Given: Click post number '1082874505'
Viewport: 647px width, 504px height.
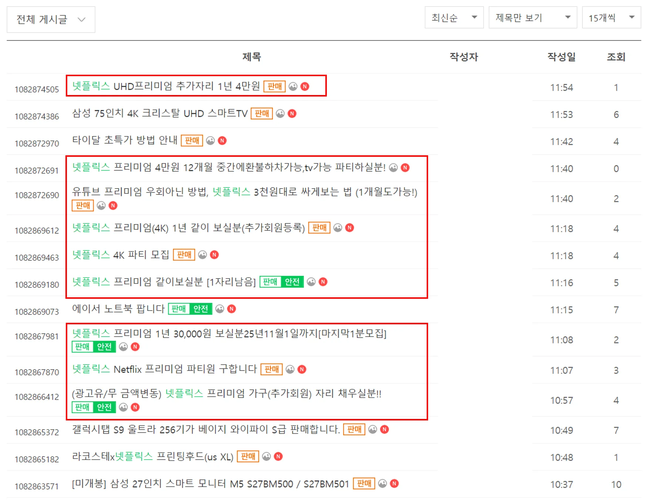Looking at the screenshot, I should [x=37, y=89].
